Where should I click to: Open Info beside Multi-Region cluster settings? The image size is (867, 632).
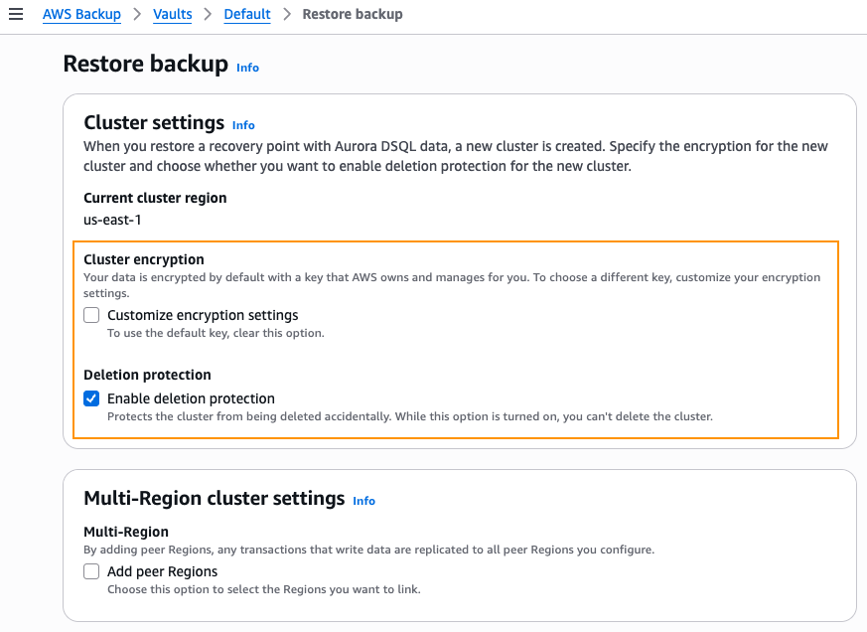[363, 501]
